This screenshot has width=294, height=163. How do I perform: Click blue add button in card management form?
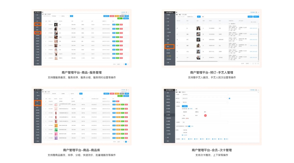pos(184,106)
